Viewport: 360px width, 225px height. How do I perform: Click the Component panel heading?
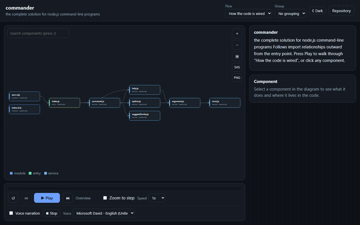click(x=266, y=82)
